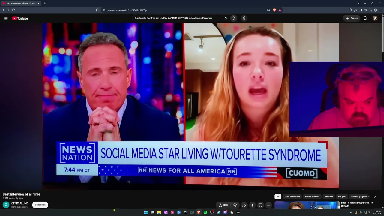Open the Brave Wallet icon

click(x=365, y=10)
